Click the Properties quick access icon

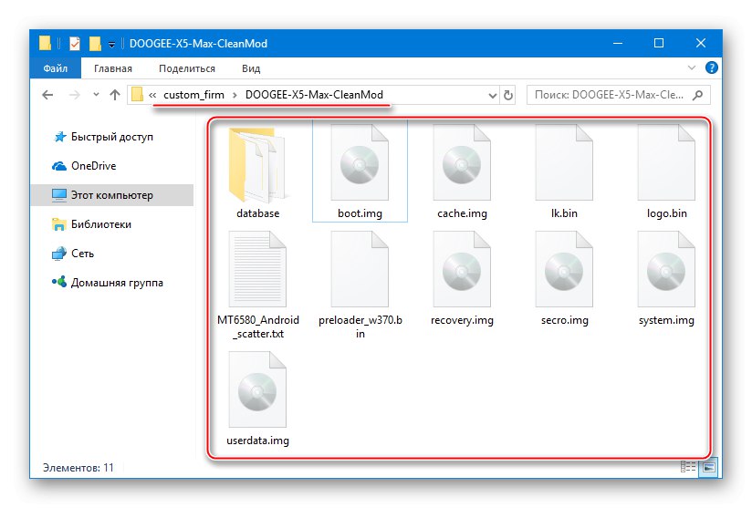click(75, 44)
